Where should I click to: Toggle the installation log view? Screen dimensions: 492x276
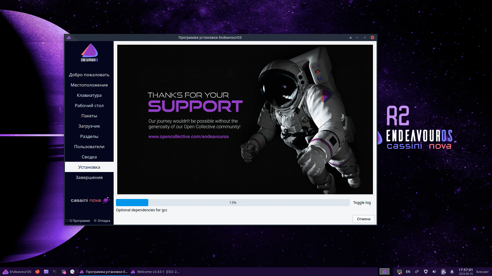(362, 203)
